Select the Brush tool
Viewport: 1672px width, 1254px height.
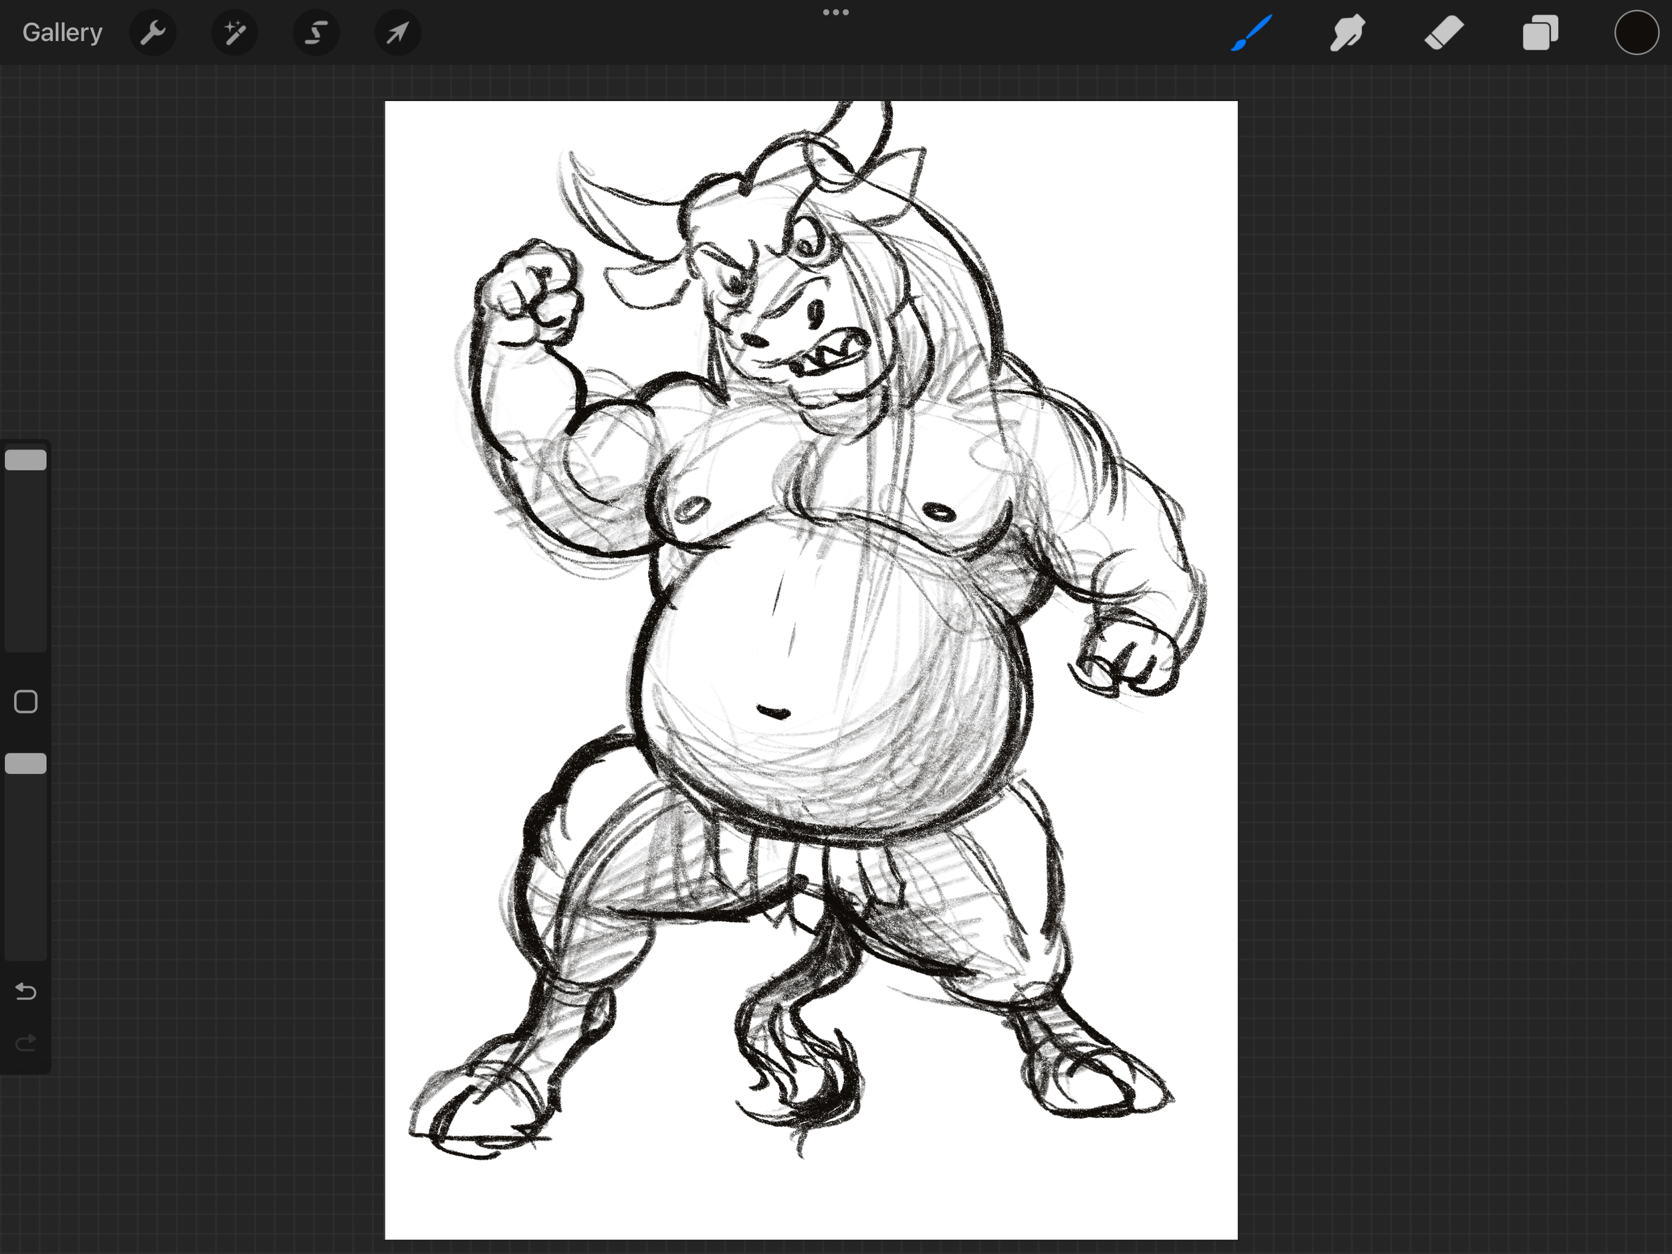[x=1252, y=33]
